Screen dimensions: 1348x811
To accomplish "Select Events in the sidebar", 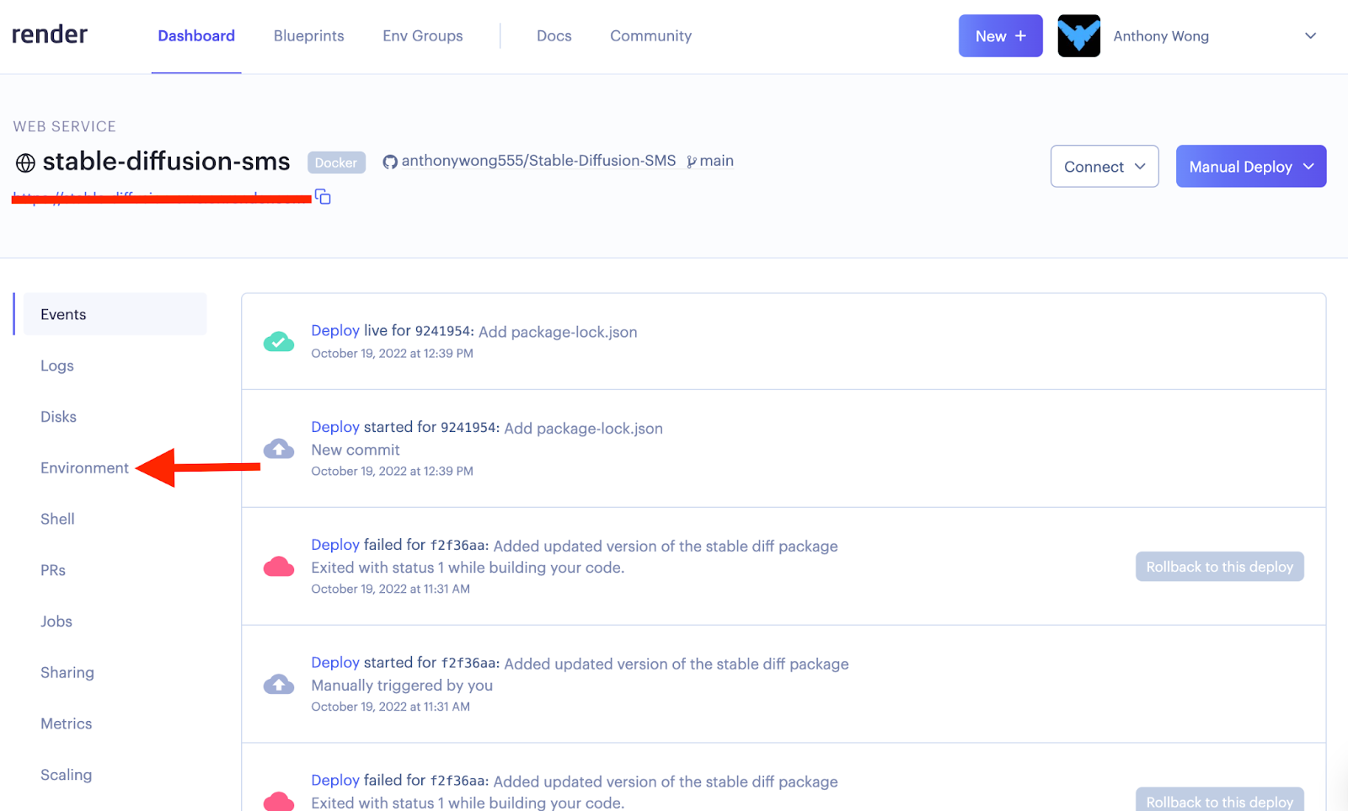I will click(115, 314).
